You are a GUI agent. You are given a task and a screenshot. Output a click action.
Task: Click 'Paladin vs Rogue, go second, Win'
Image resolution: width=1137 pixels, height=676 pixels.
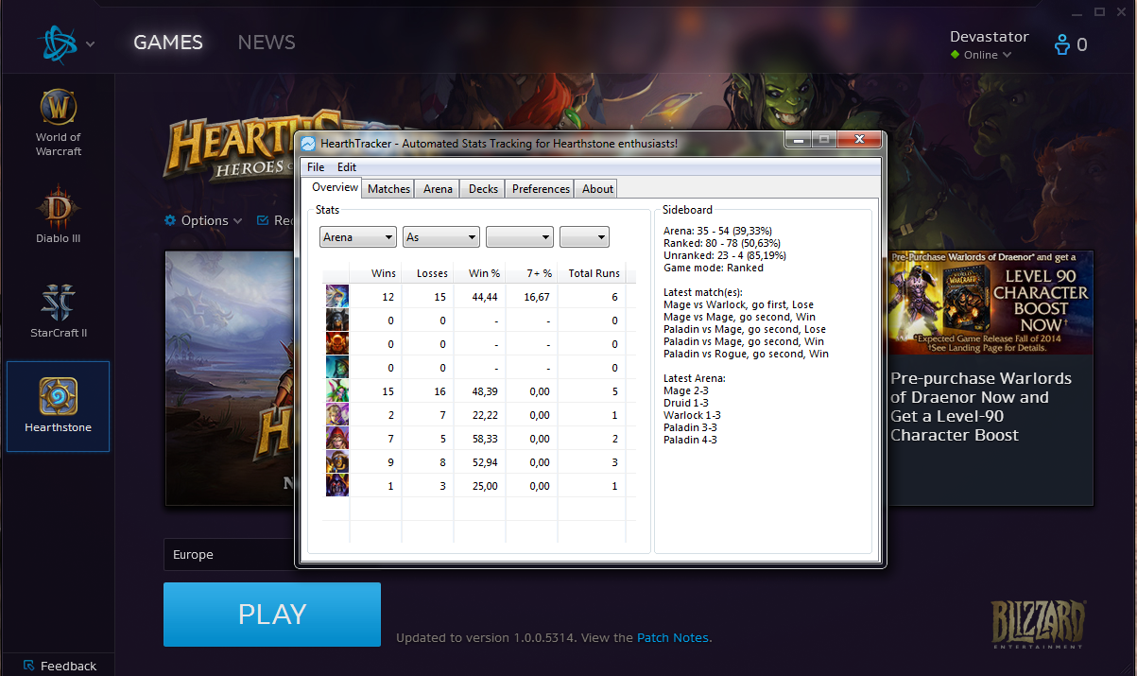(746, 354)
